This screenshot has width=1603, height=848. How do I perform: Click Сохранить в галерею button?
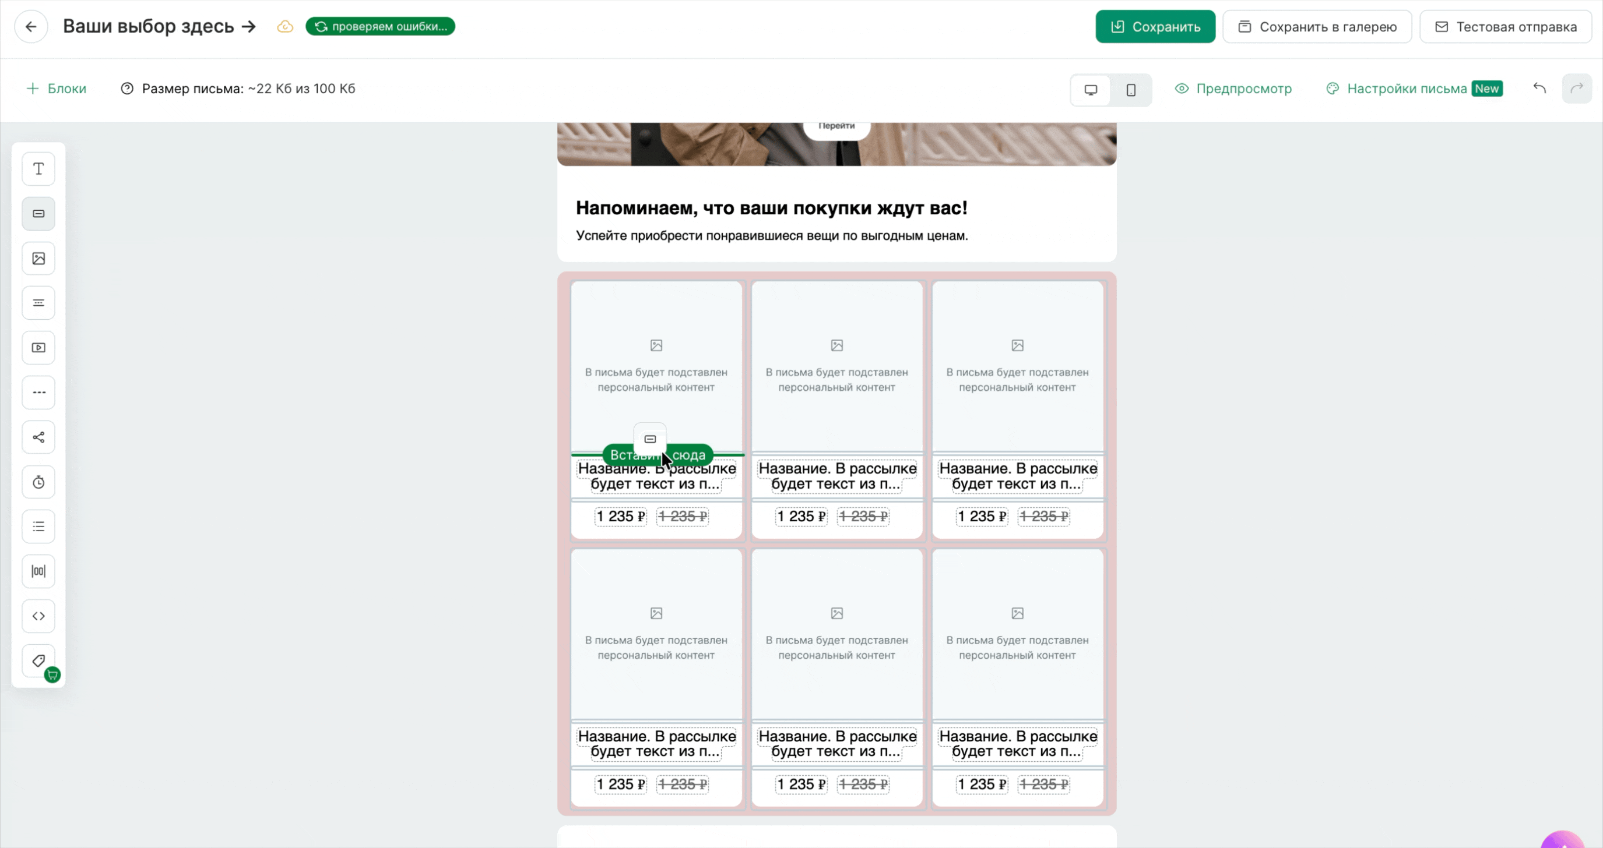coord(1317,27)
